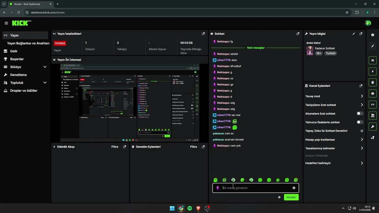Toggle Yalnızca ifadelerle sohbet switch
The image size is (379, 213).
tap(360, 122)
